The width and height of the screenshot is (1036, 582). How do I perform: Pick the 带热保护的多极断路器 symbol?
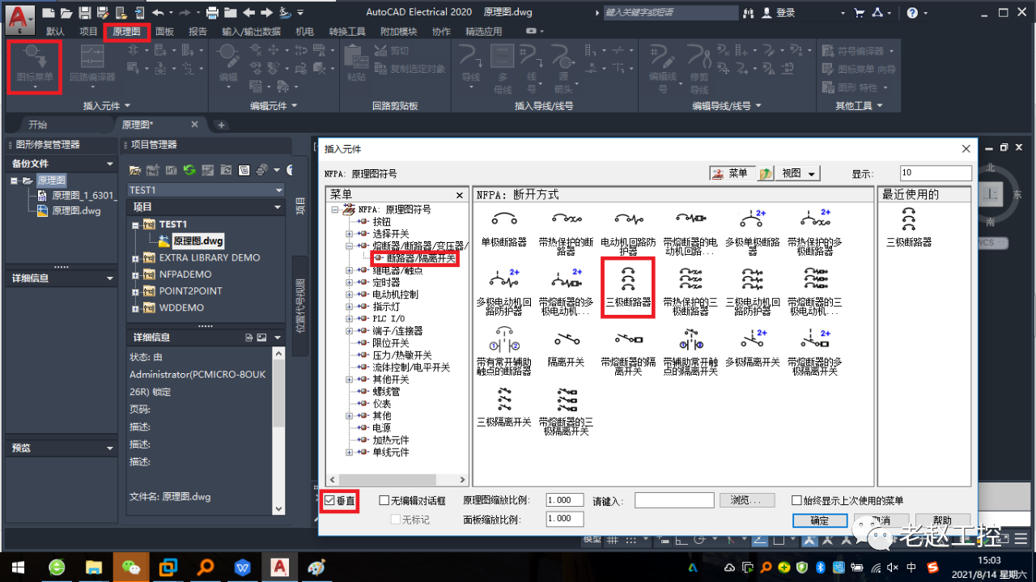(815, 231)
